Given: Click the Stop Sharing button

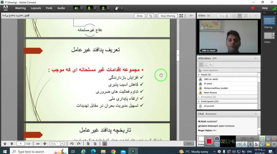Looking at the screenshot, I should tap(168, 16).
